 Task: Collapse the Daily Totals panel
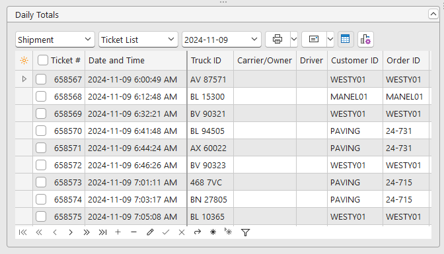433,14
